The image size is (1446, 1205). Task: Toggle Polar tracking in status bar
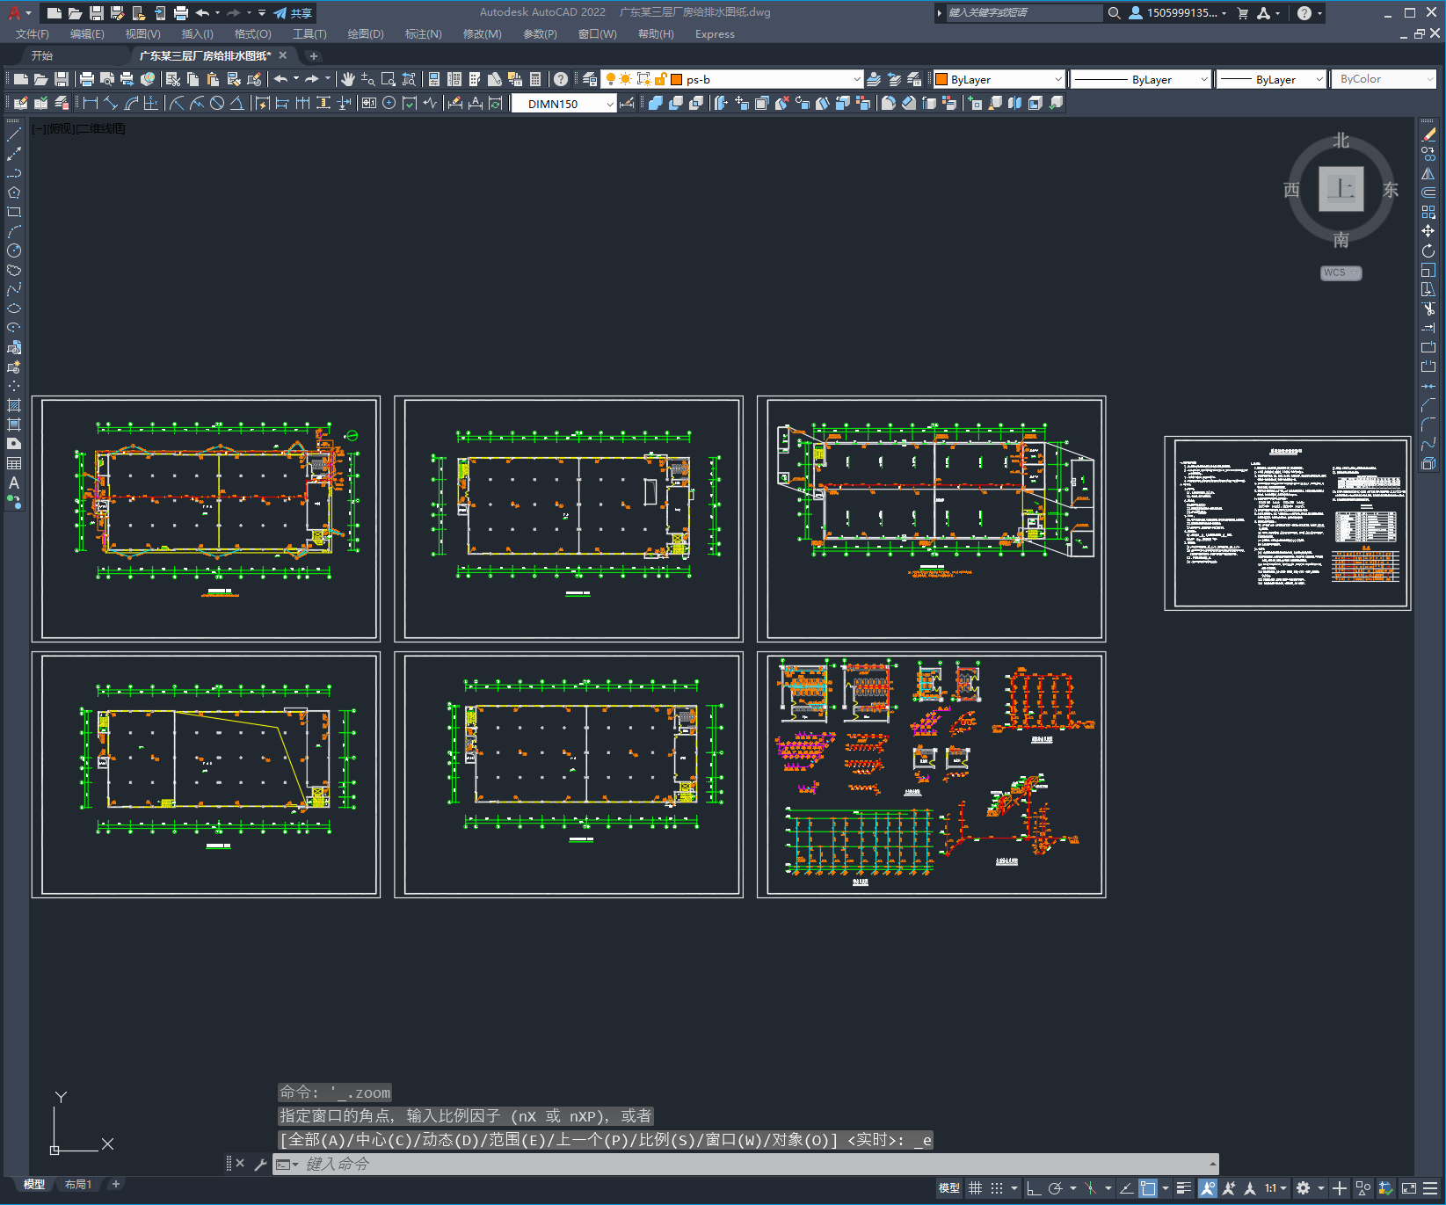(1056, 1188)
